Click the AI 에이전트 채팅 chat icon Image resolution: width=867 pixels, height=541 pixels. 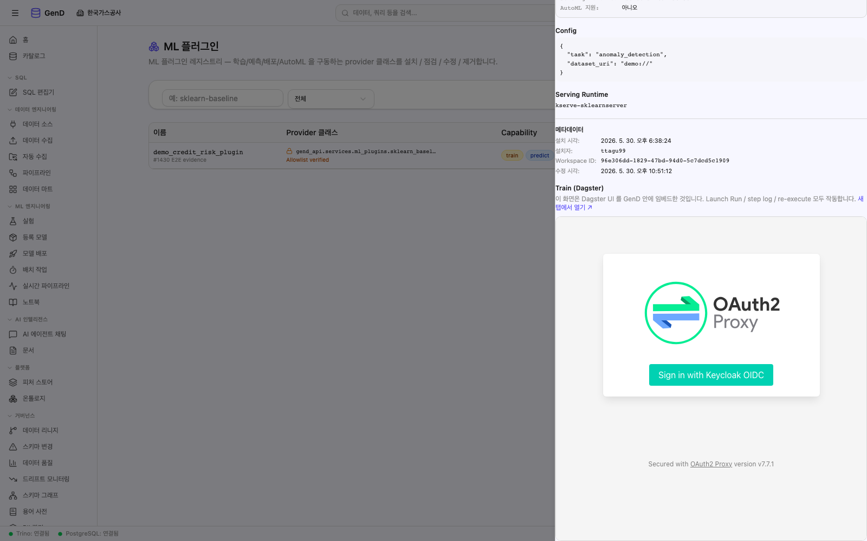click(13, 334)
